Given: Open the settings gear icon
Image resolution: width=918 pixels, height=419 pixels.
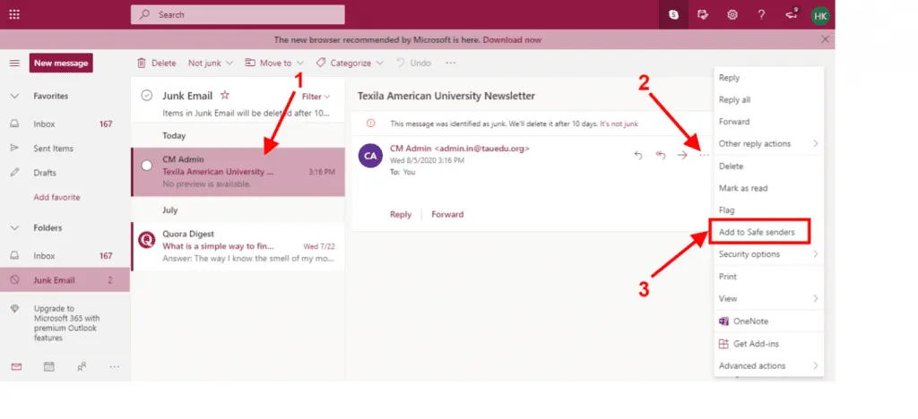Looking at the screenshot, I should pyautogui.click(x=732, y=14).
